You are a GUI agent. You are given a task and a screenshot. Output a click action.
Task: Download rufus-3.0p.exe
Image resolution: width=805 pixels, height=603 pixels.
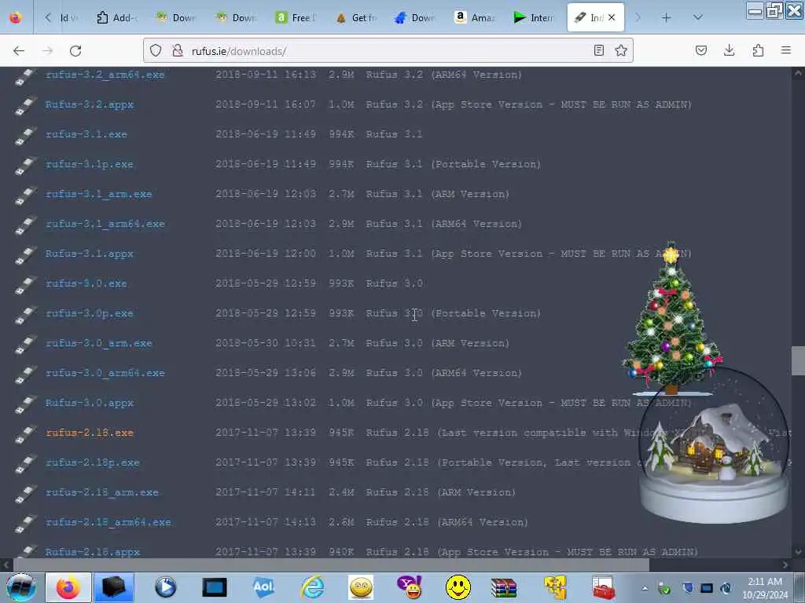(90, 313)
